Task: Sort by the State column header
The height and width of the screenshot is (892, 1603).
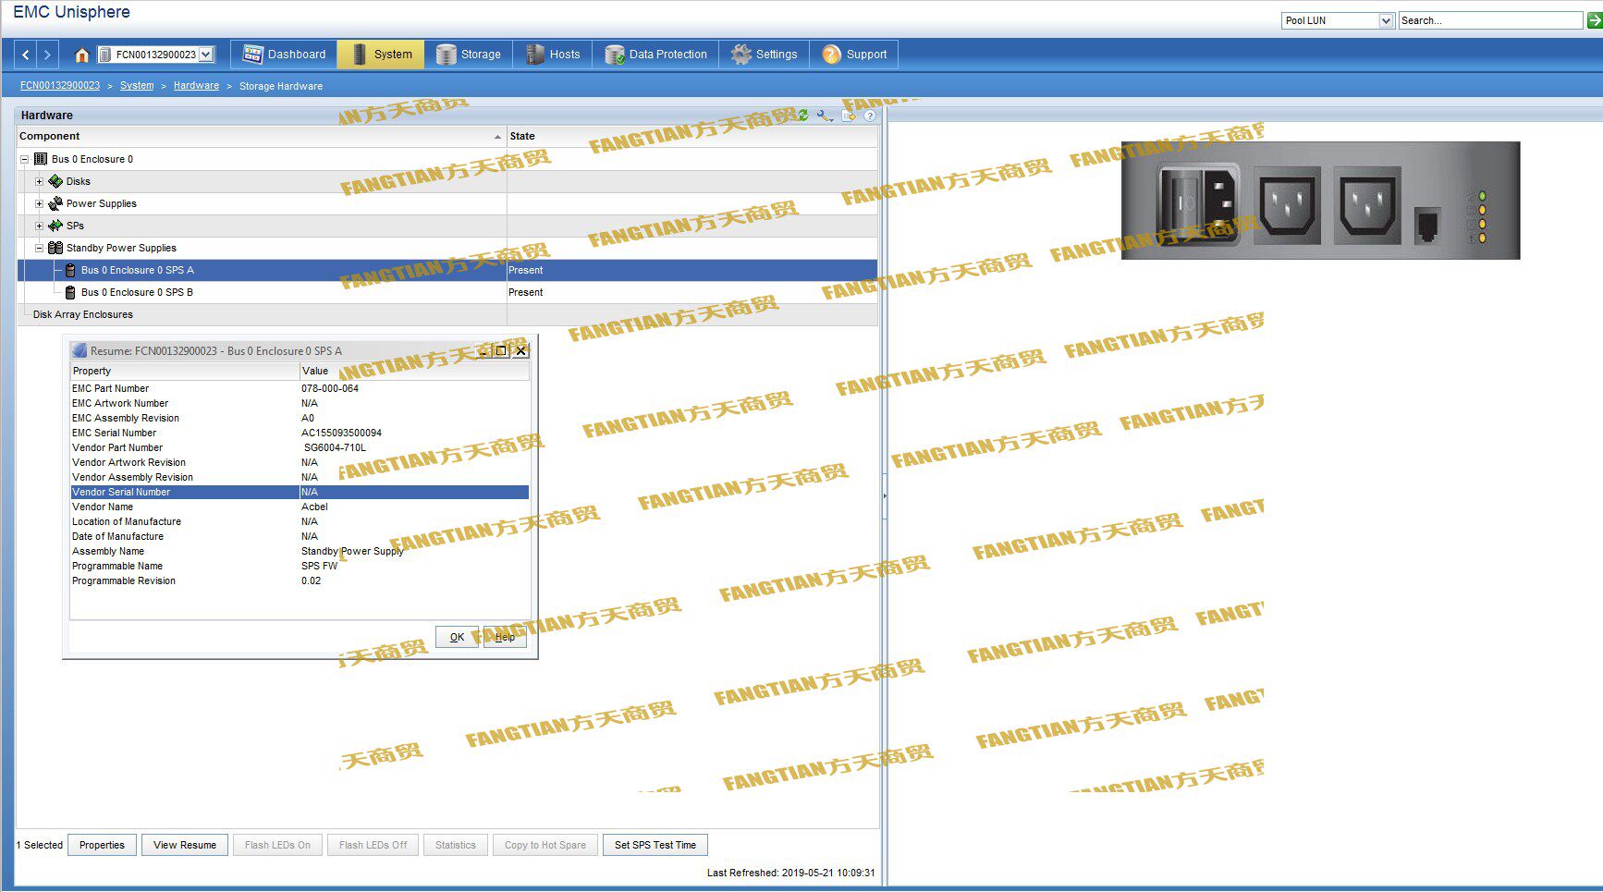Action: click(x=692, y=136)
